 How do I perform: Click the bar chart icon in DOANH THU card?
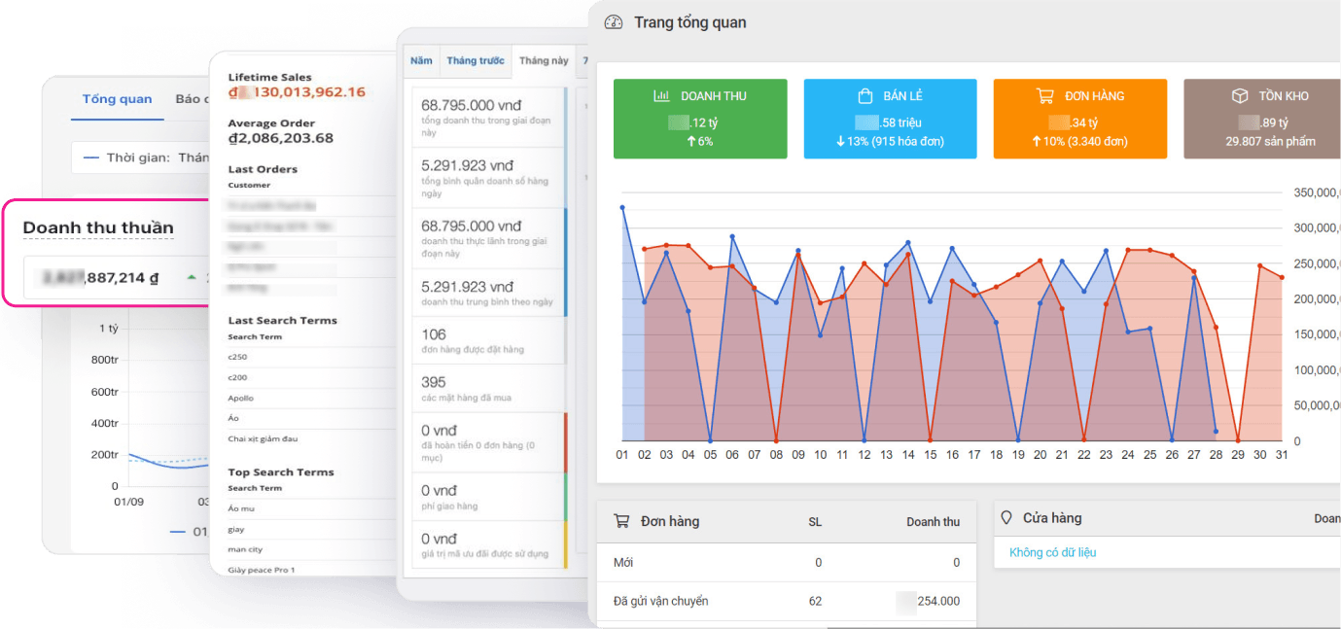(x=661, y=96)
